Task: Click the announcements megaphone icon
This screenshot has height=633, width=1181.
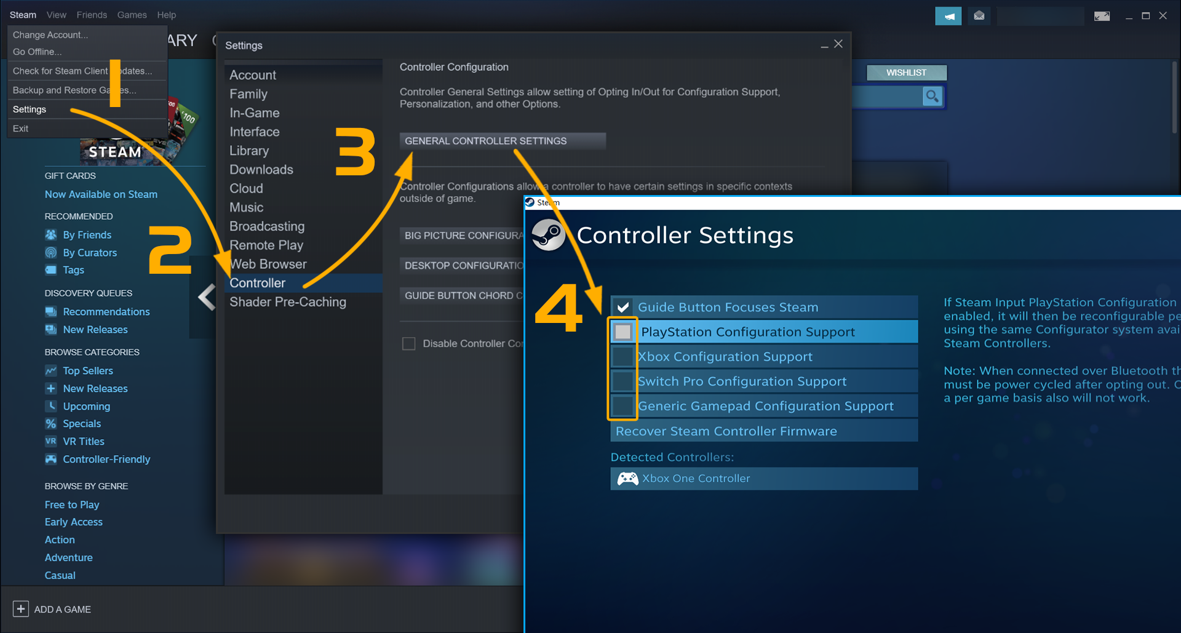Action: pos(948,16)
